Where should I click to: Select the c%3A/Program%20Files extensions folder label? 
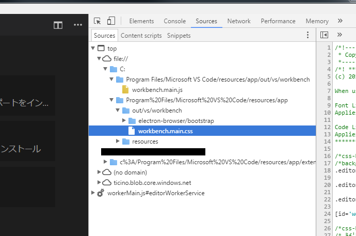[x=218, y=162]
